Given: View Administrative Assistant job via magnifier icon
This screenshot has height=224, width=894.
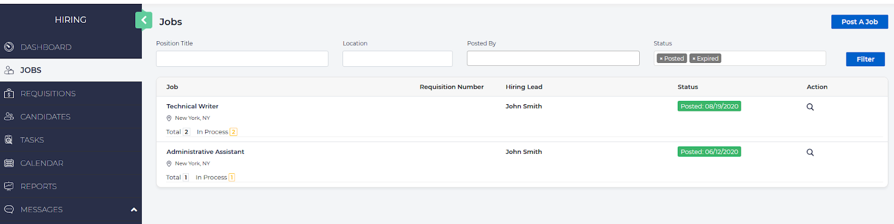Looking at the screenshot, I should [x=810, y=153].
